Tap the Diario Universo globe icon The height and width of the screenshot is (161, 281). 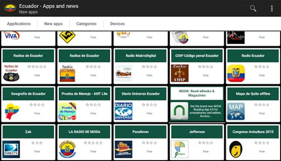pyautogui.click(x=124, y=111)
